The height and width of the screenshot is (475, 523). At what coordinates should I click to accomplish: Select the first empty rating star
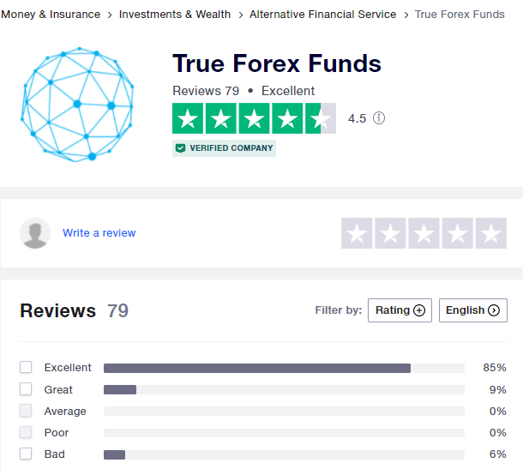click(x=357, y=233)
